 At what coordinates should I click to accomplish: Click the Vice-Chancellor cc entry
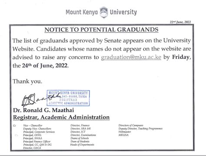click(33, 126)
